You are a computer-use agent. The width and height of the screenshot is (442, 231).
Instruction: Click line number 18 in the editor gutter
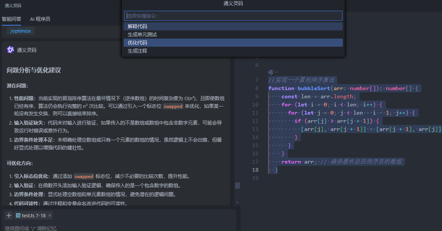(255, 170)
